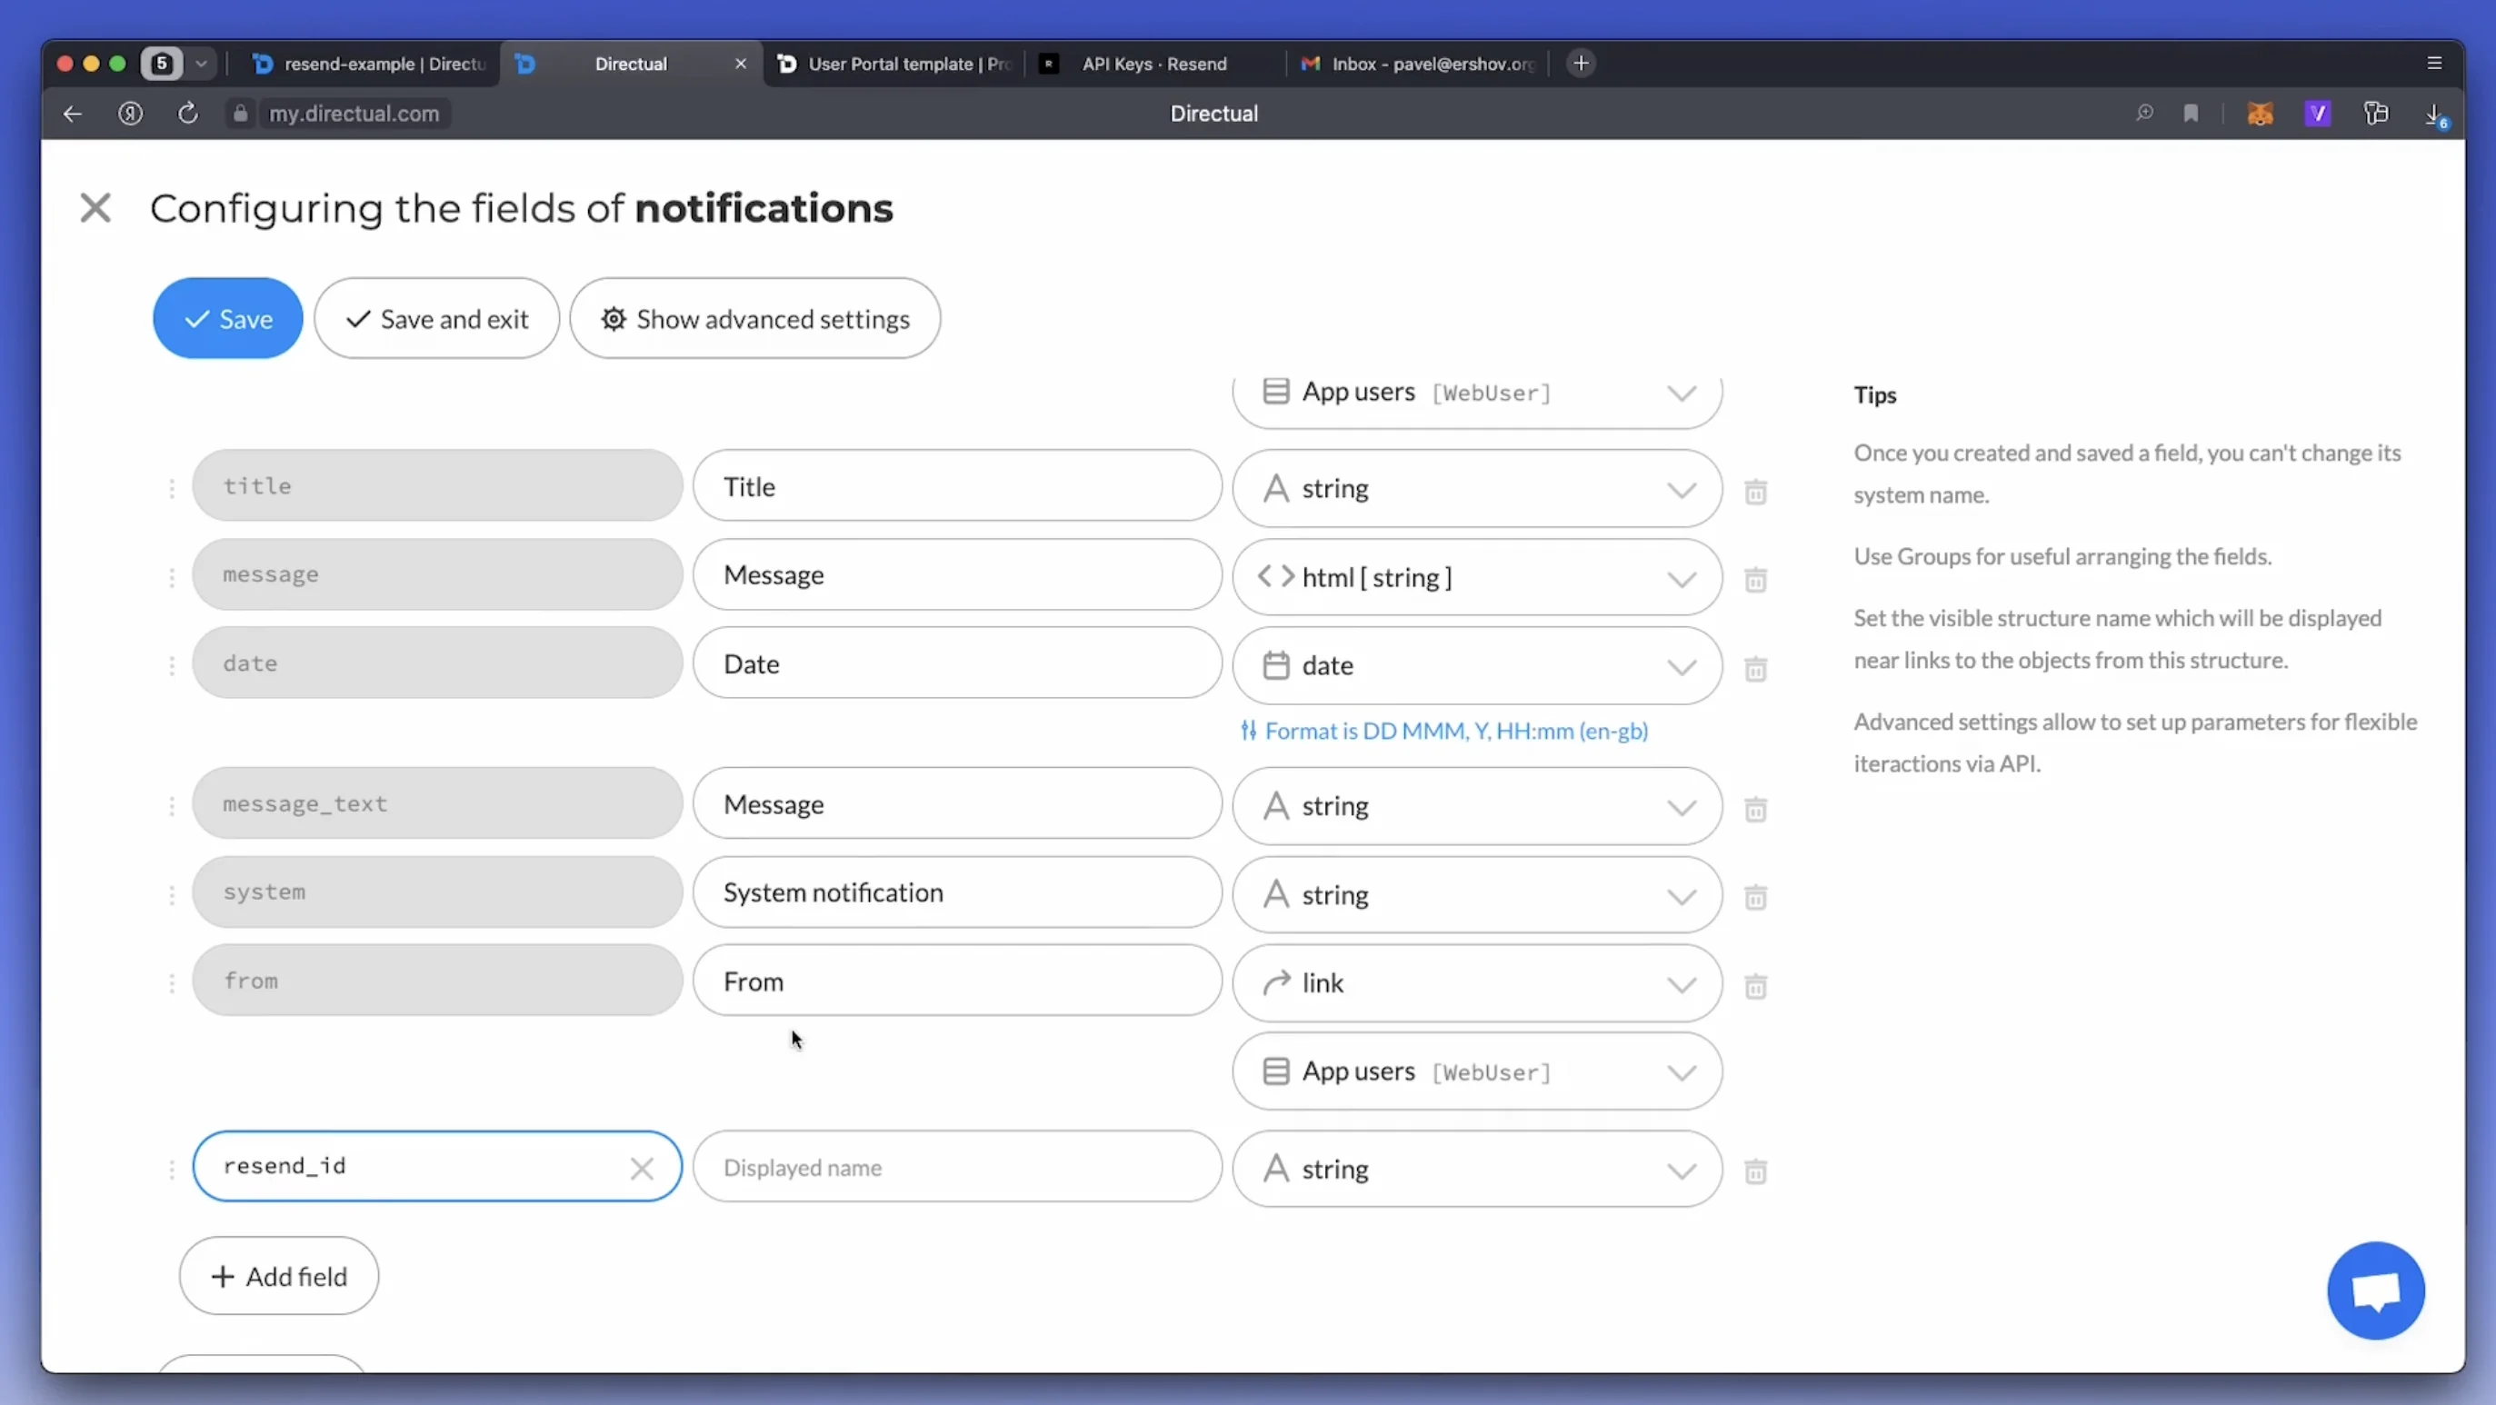The image size is (2496, 1405).
Task: Grab the drag handle beside the system field
Action: [172, 895]
